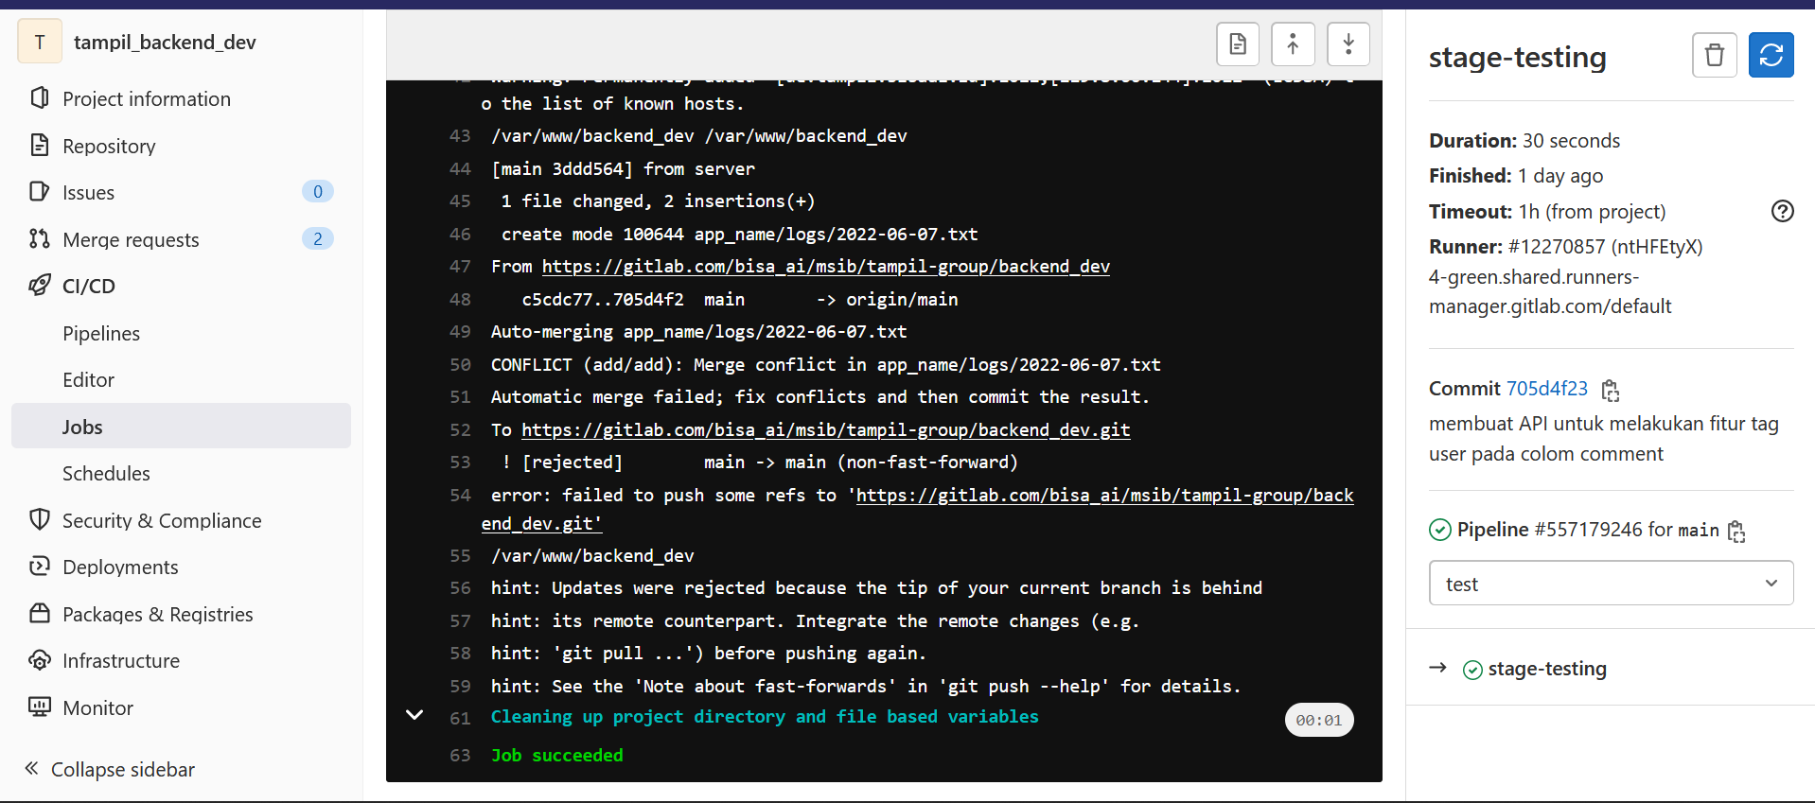Expand the CI/CD menu section
1815x803 pixels.
coord(88,286)
